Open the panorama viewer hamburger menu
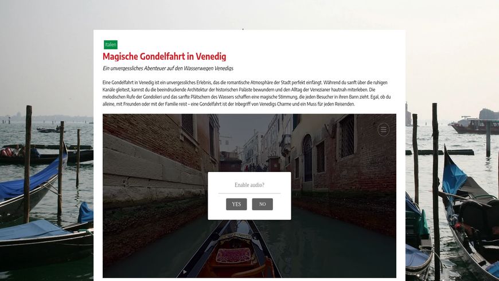This screenshot has width=499, height=281. pos(383,130)
